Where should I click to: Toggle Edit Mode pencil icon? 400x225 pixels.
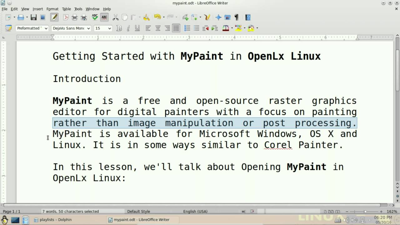tap(54, 17)
